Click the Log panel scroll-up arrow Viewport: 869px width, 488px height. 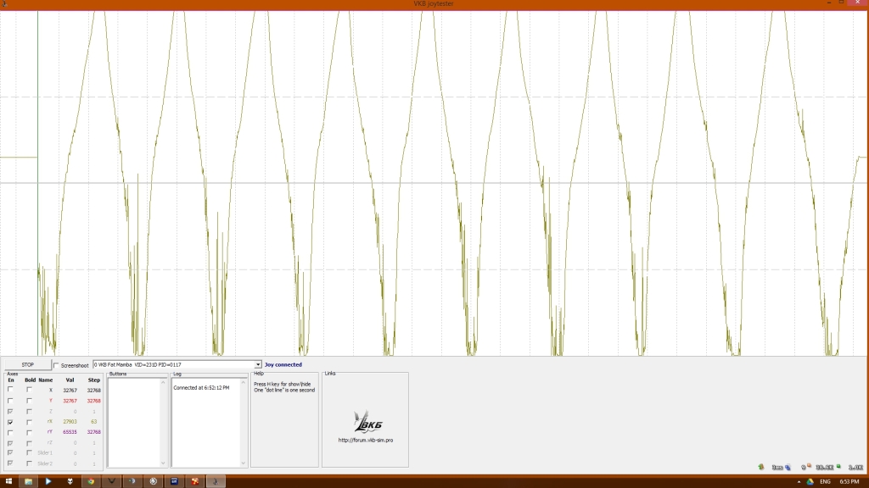click(243, 382)
